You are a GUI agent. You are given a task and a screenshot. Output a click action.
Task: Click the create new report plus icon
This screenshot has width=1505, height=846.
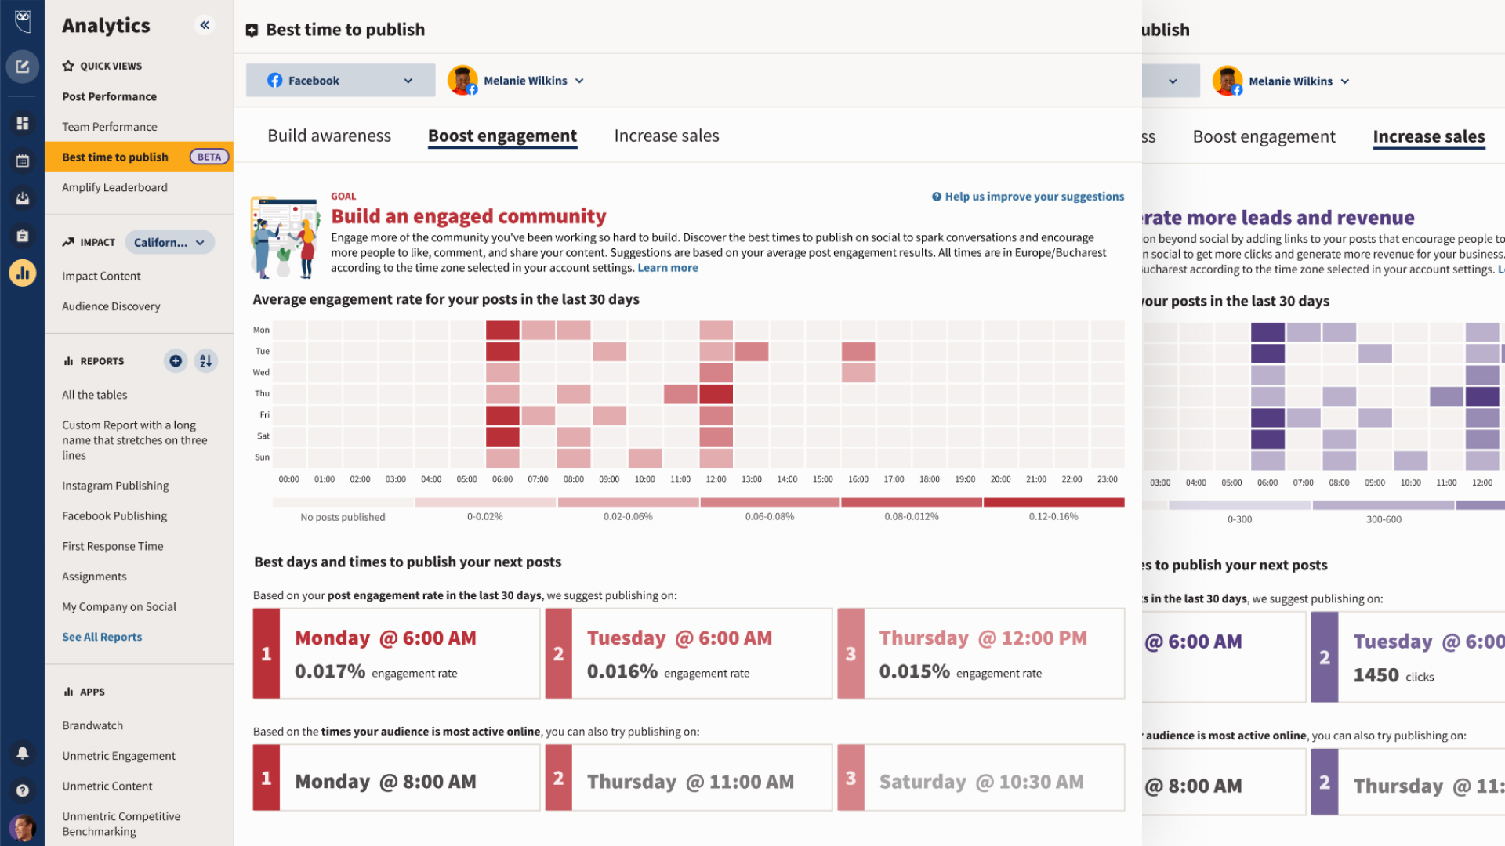click(x=176, y=361)
